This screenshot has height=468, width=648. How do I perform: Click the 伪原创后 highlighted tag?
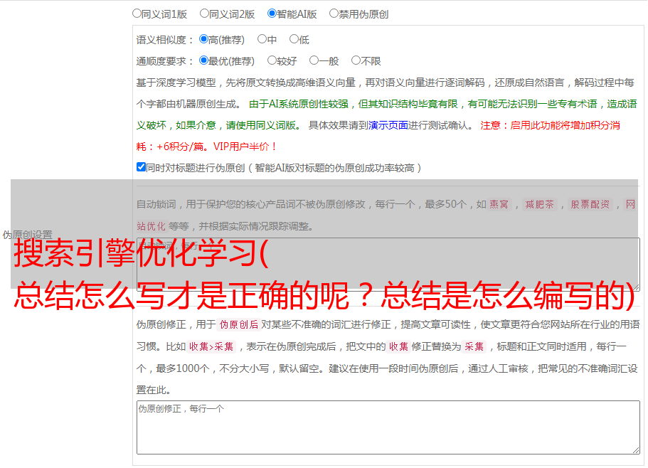click(x=239, y=324)
